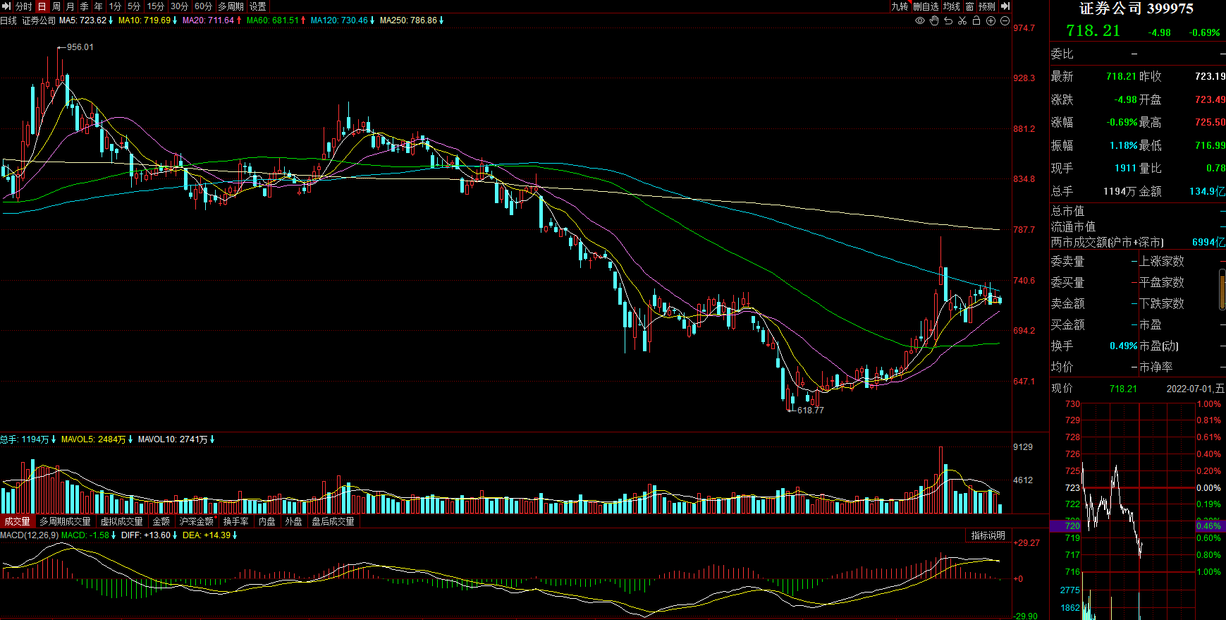Click the orange scrollbar on quote panel
This screenshot has height=620, width=1226.
point(1222,289)
